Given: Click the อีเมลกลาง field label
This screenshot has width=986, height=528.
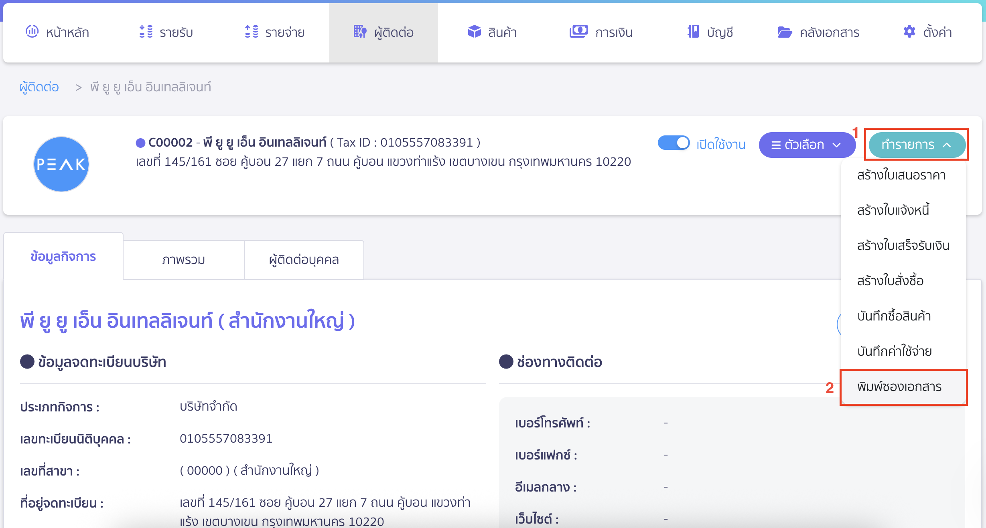Looking at the screenshot, I should (546, 487).
